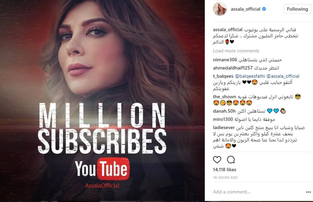Open miro1300 commenter profile
Image resolution: width=313 pixels, height=202 pixels.
223,120
